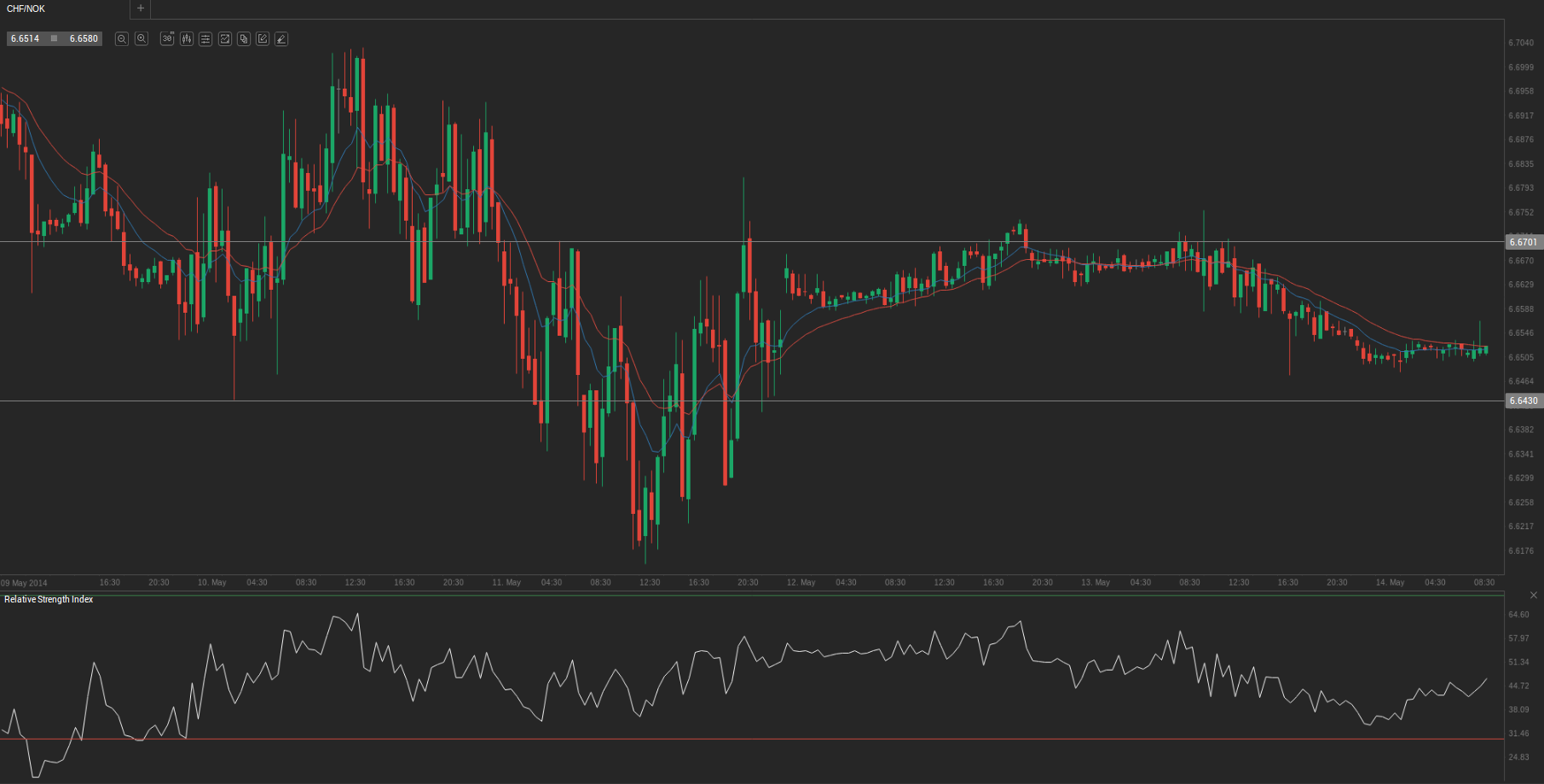
Task: Add a new chart tab with plus
Action: (141, 9)
